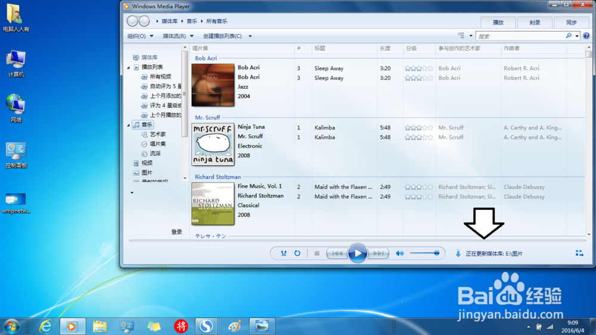The height and width of the screenshot is (335, 596).
Task: Rate the first Kalimba track stars
Action: [x=419, y=128]
